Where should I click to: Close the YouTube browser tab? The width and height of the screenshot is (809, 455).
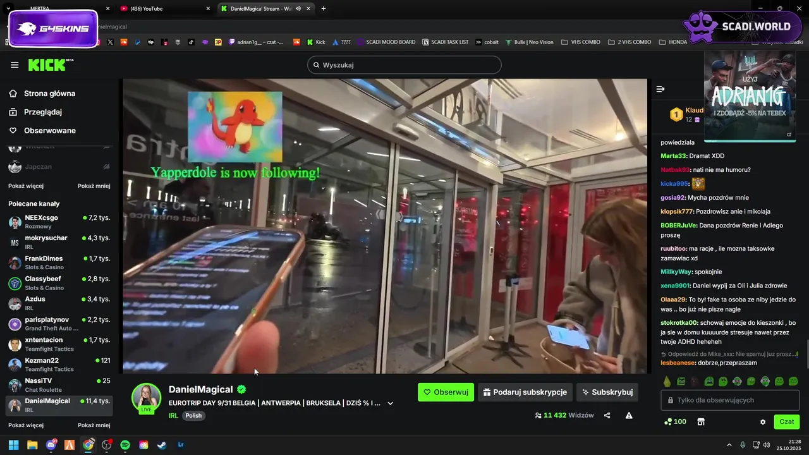pos(208,9)
